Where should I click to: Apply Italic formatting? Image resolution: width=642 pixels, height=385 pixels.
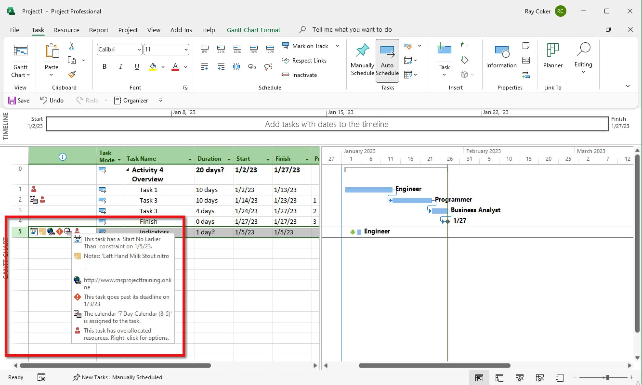[121, 67]
